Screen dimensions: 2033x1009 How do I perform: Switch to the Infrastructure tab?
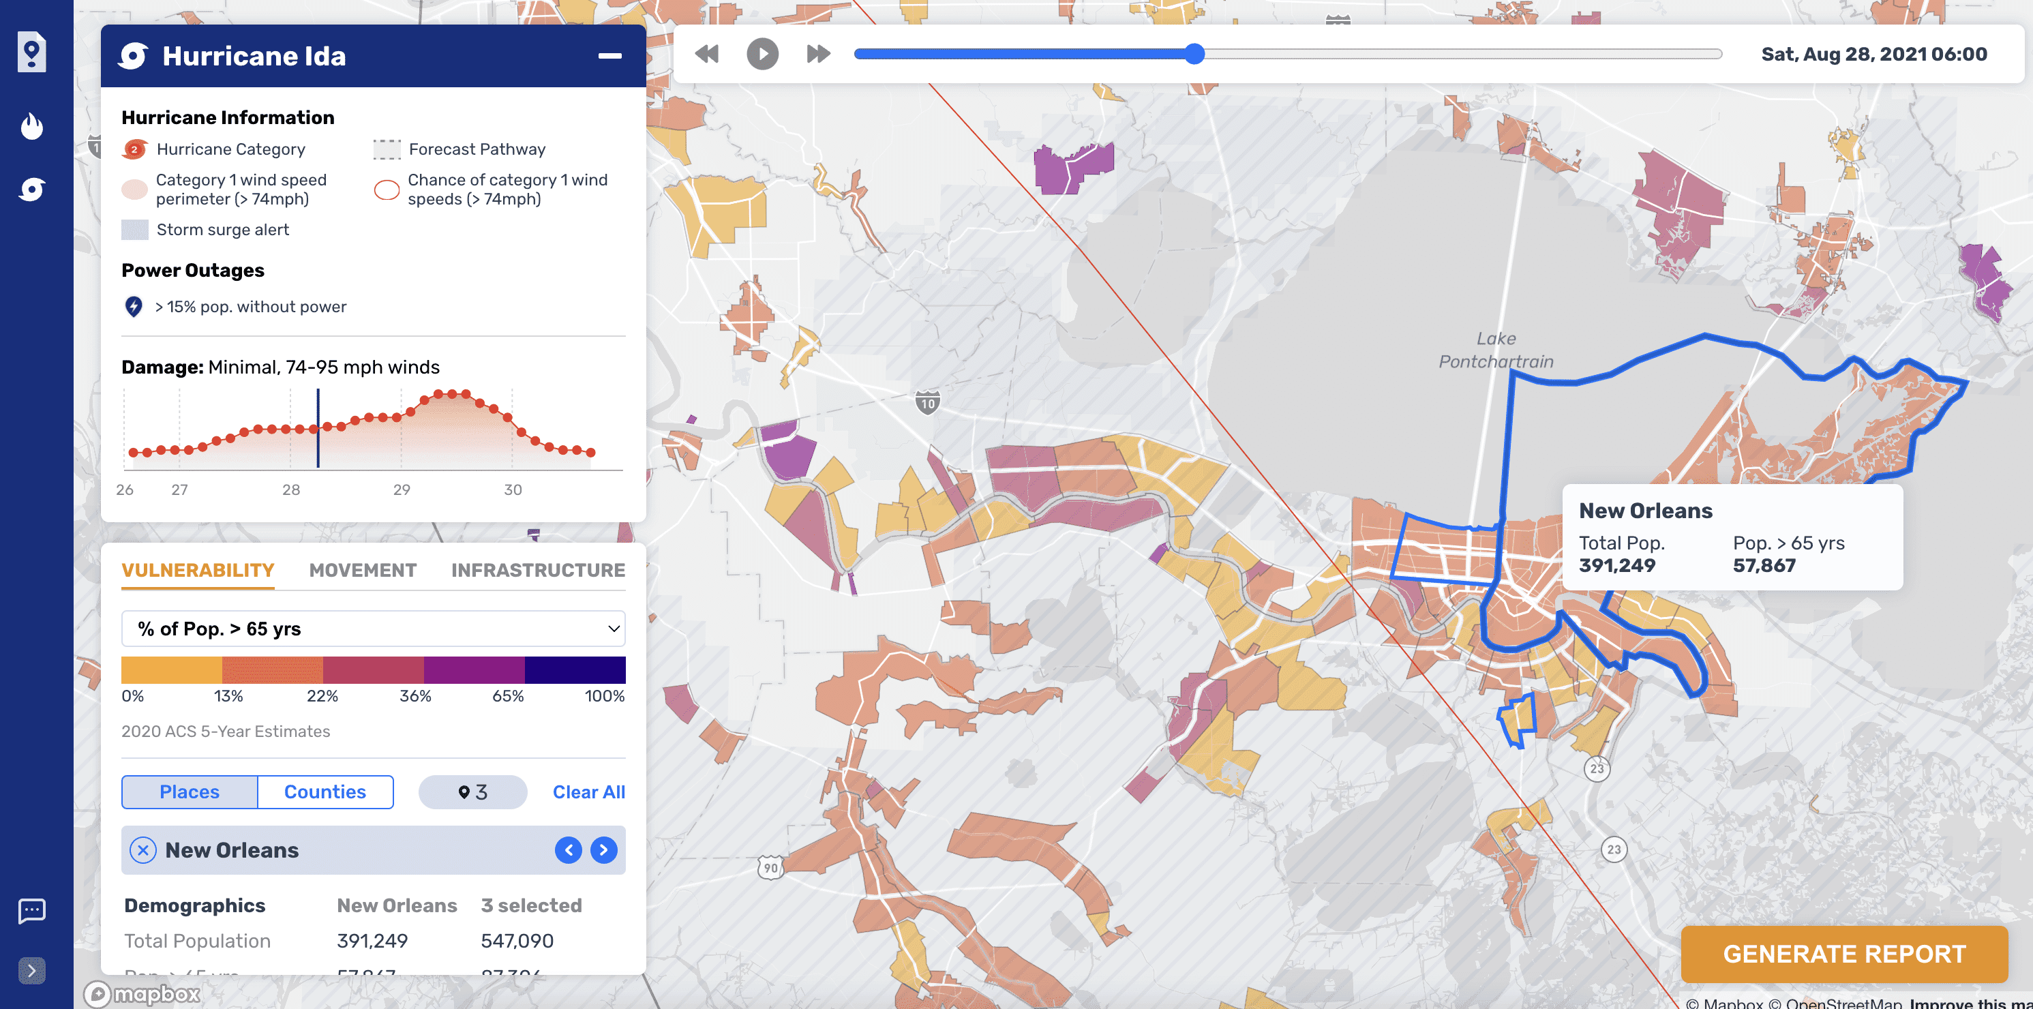537,570
